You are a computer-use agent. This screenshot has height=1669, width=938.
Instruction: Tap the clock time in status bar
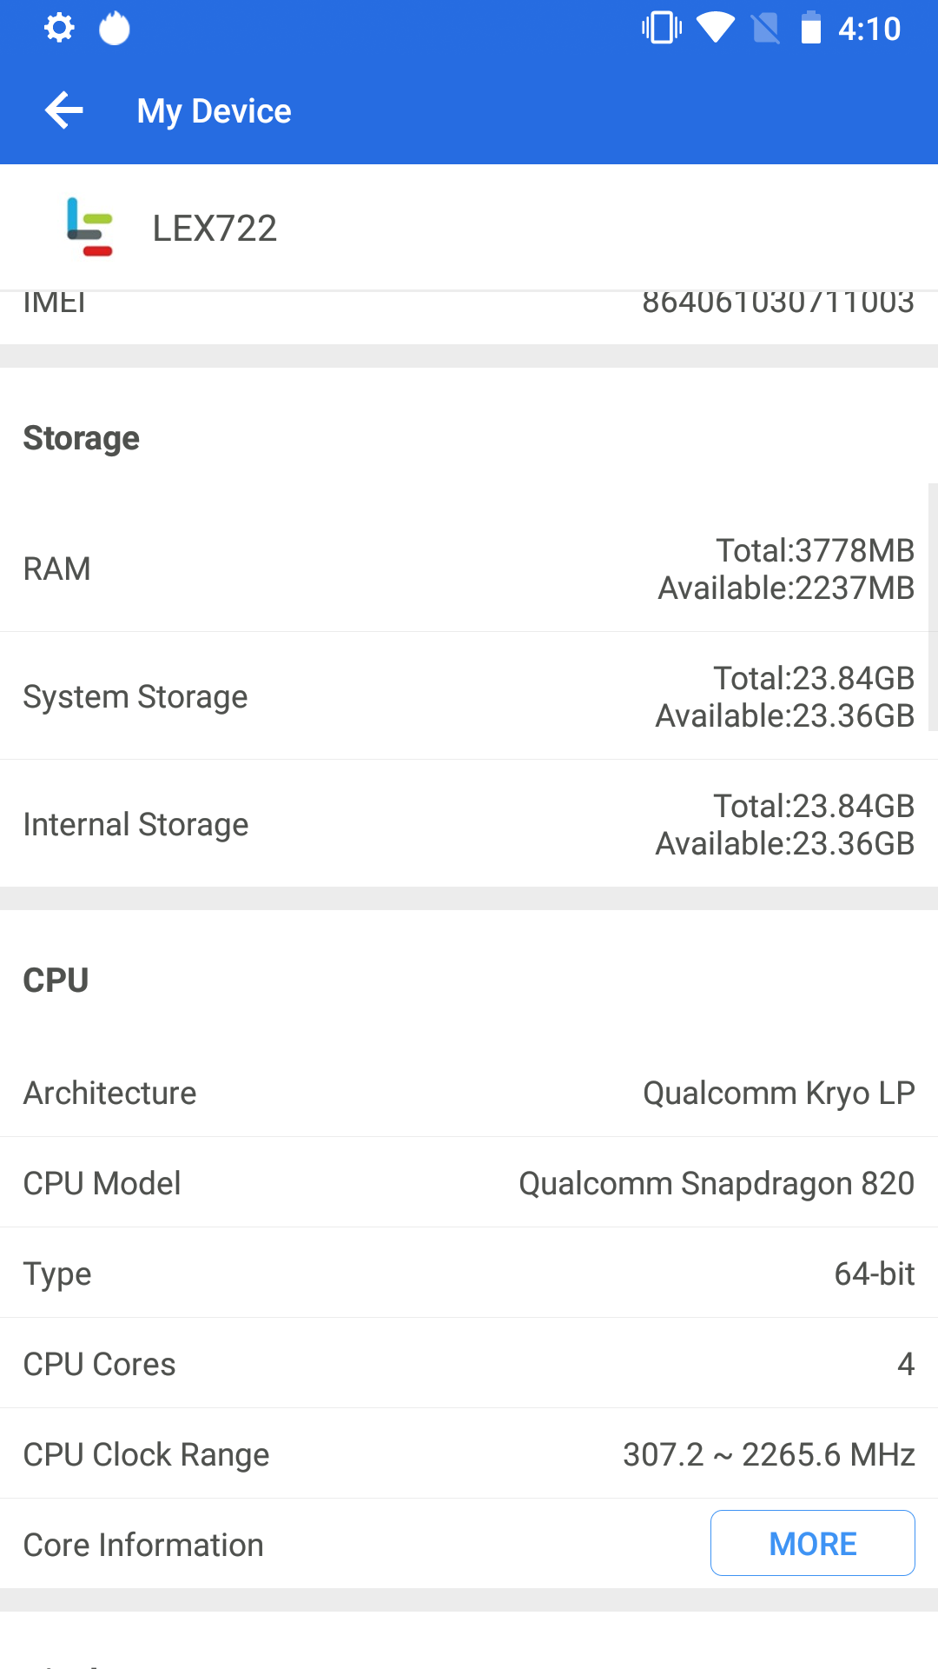[869, 29]
